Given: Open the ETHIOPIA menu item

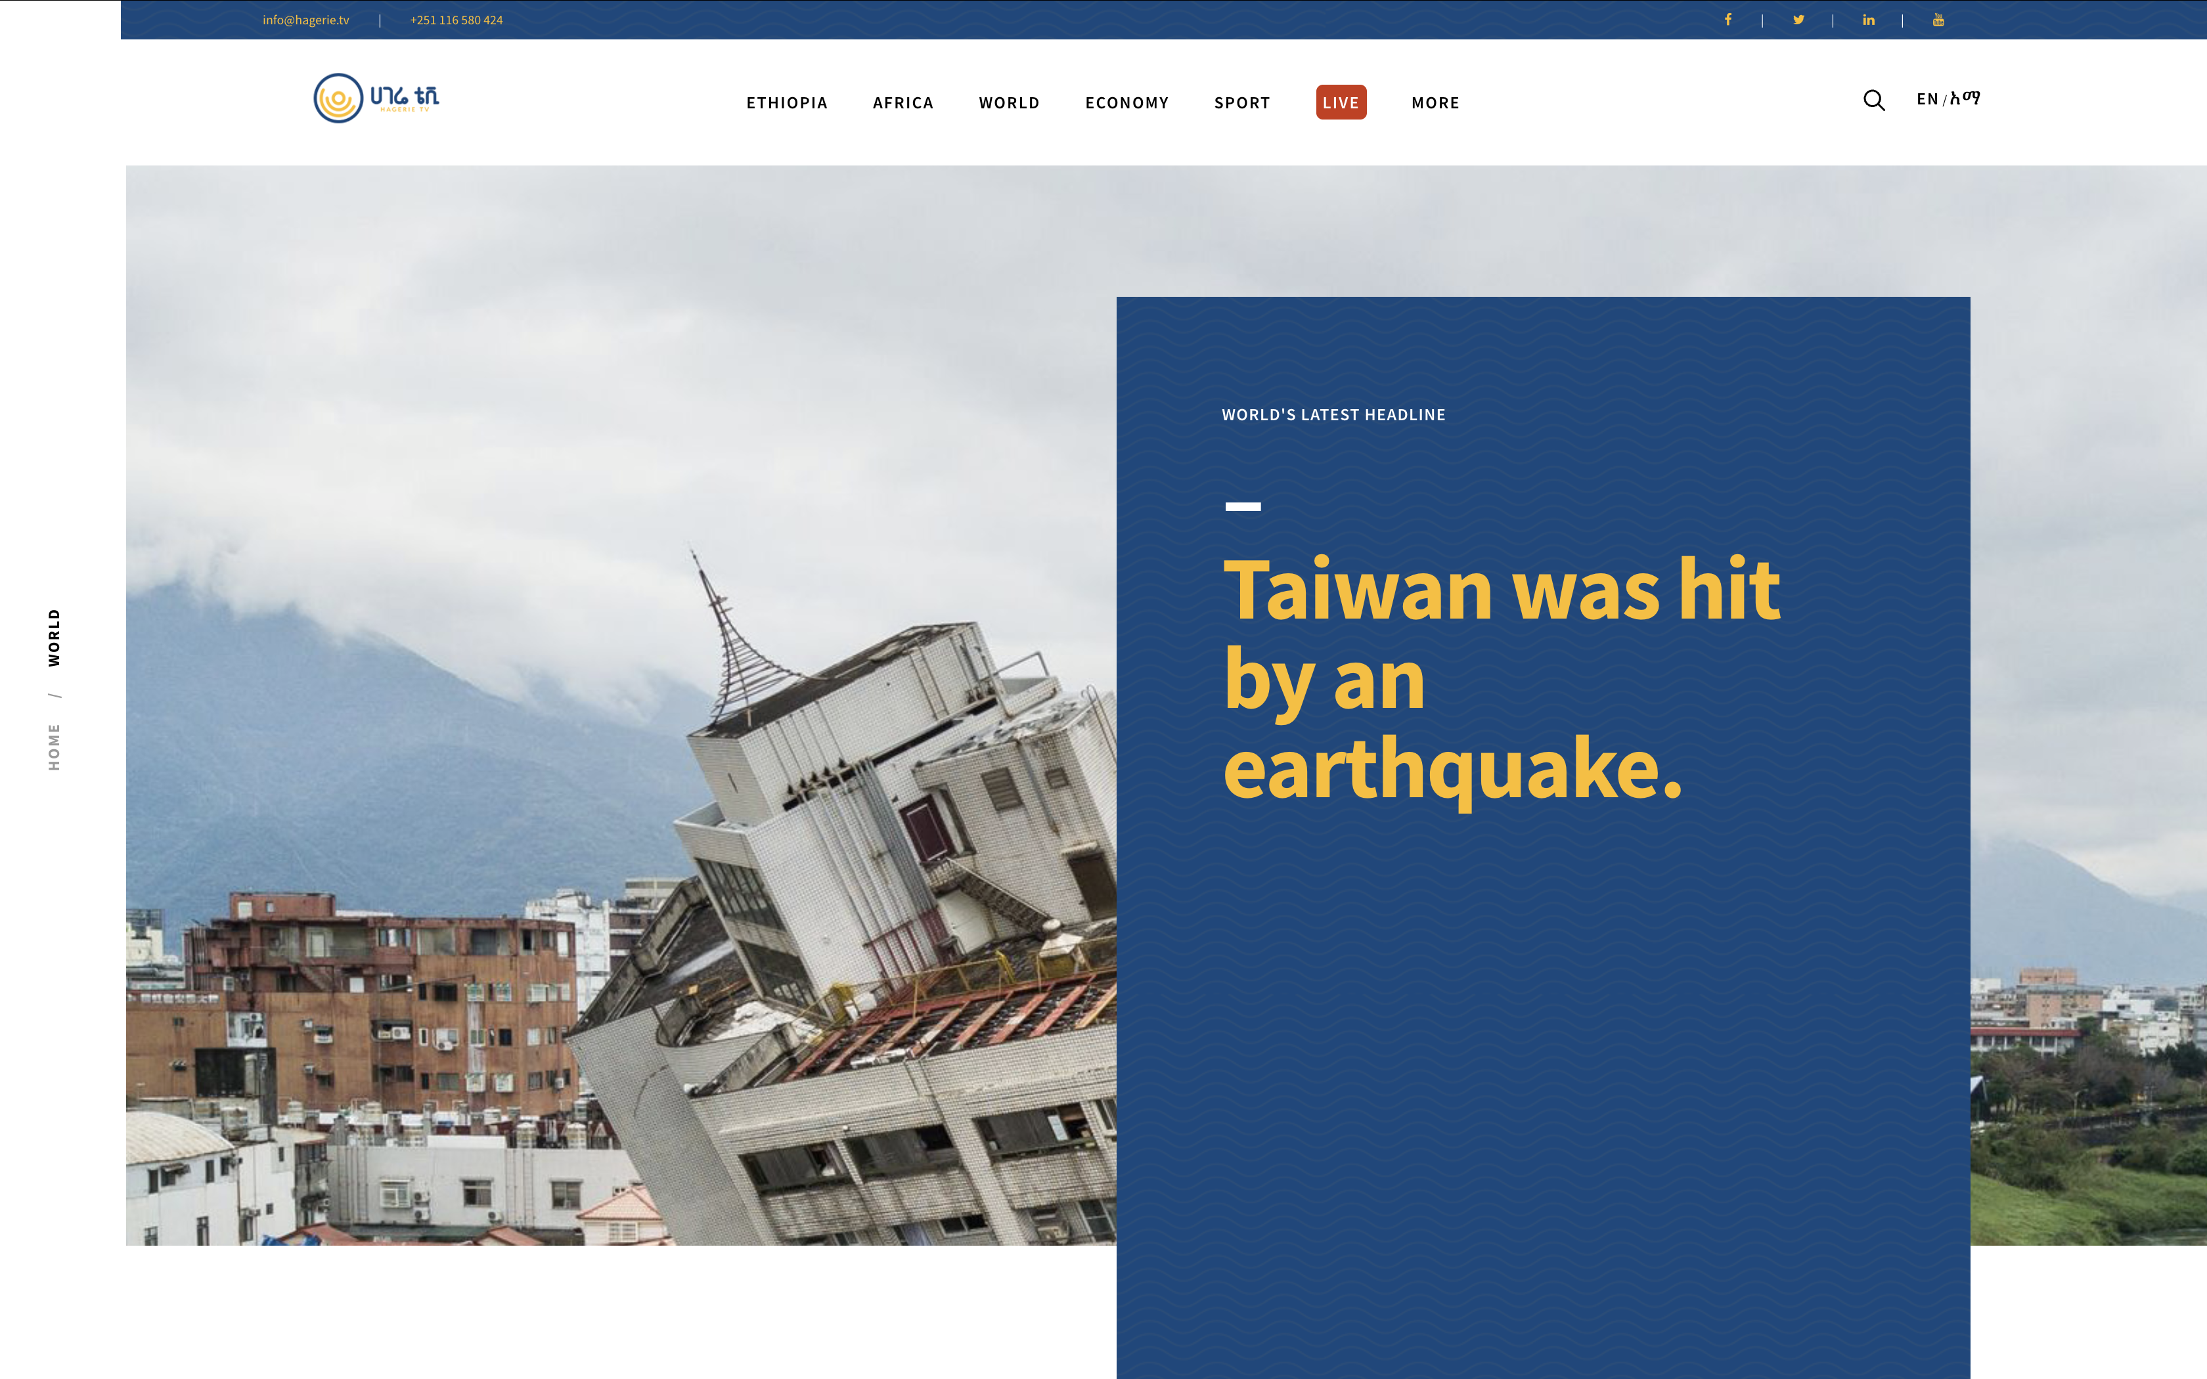Looking at the screenshot, I should pyautogui.click(x=786, y=103).
